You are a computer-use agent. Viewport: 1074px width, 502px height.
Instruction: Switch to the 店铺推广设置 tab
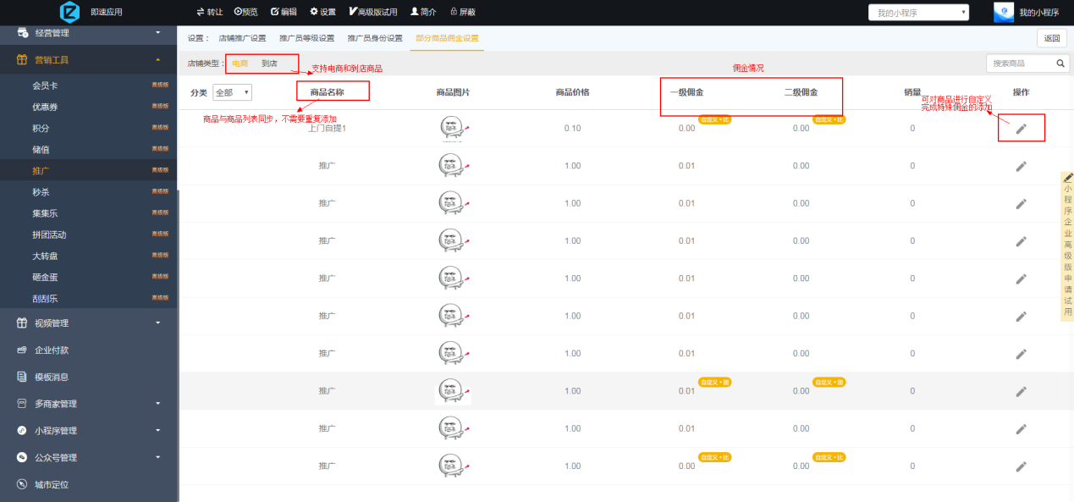(x=242, y=38)
